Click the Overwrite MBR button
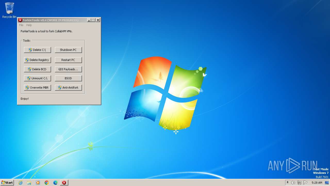Image resolution: width=330 pixels, height=186 pixels. click(x=37, y=88)
